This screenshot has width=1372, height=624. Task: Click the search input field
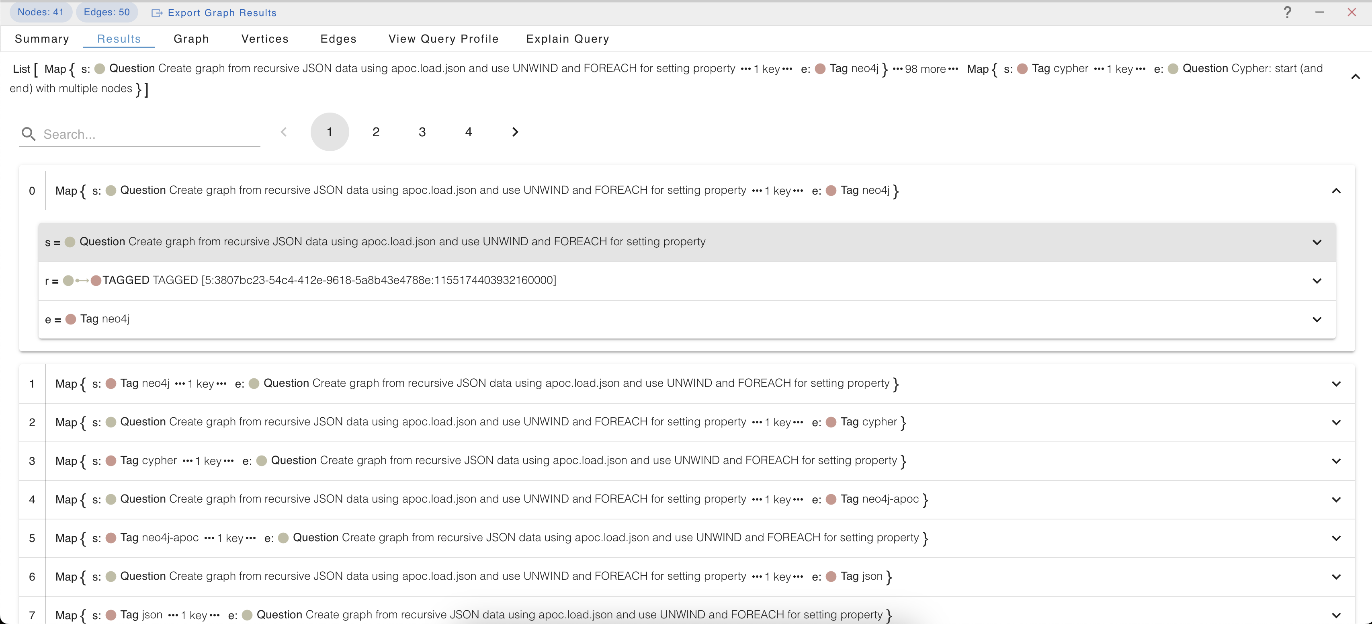140,134
